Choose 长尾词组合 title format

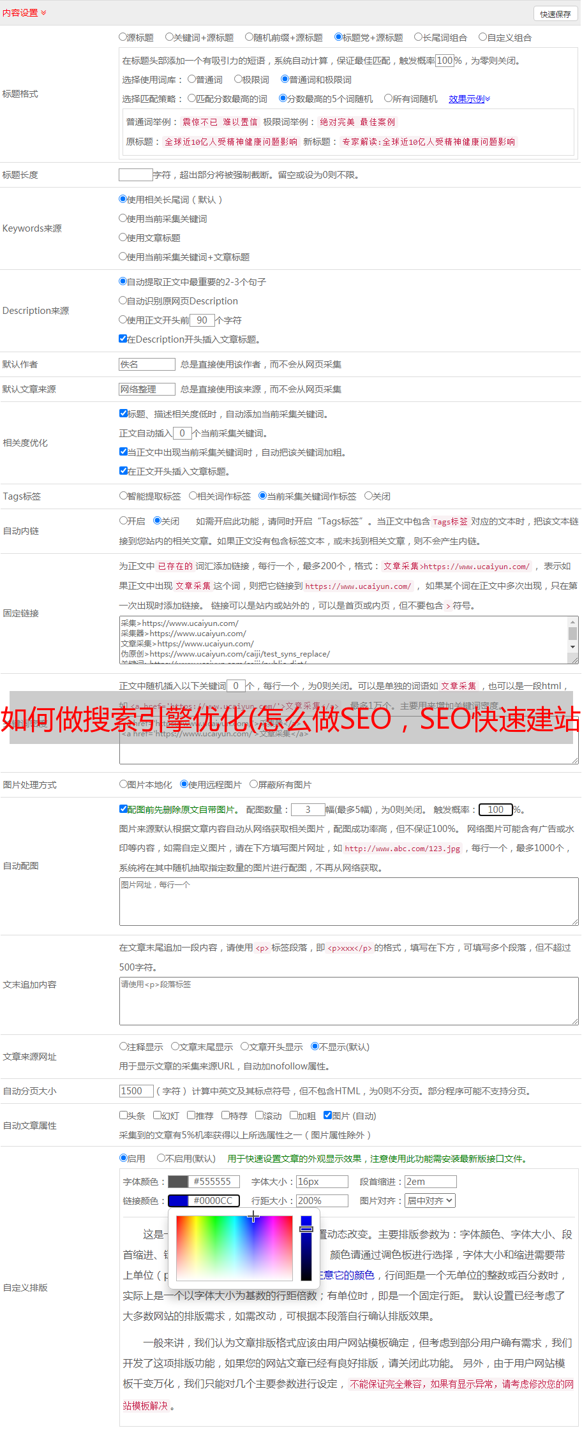[419, 37]
